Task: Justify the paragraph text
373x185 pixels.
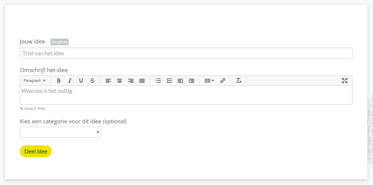Action: [142, 81]
